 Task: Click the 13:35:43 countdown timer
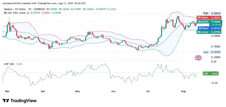point(216,25)
